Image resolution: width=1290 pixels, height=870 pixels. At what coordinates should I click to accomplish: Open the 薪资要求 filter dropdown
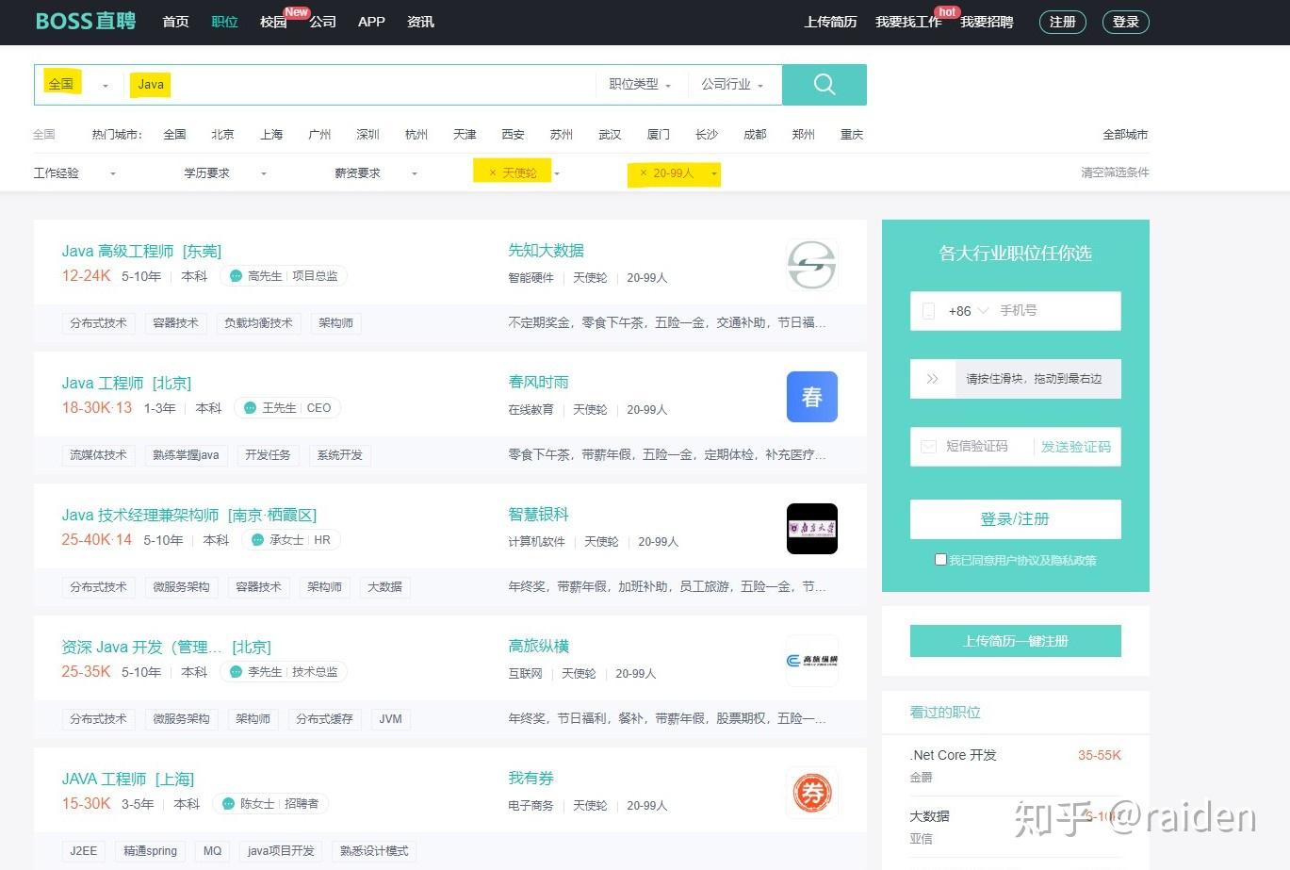click(376, 173)
